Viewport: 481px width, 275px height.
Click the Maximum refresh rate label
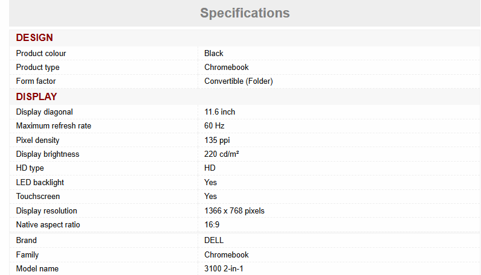click(x=54, y=126)
